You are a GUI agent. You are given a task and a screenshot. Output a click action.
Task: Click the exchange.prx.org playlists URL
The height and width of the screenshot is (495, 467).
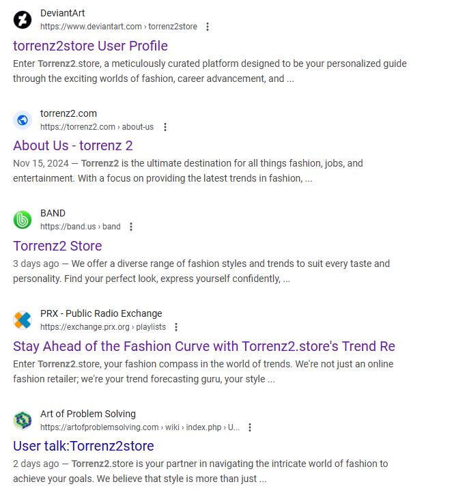pyautogui.click(x=103, y=327)
